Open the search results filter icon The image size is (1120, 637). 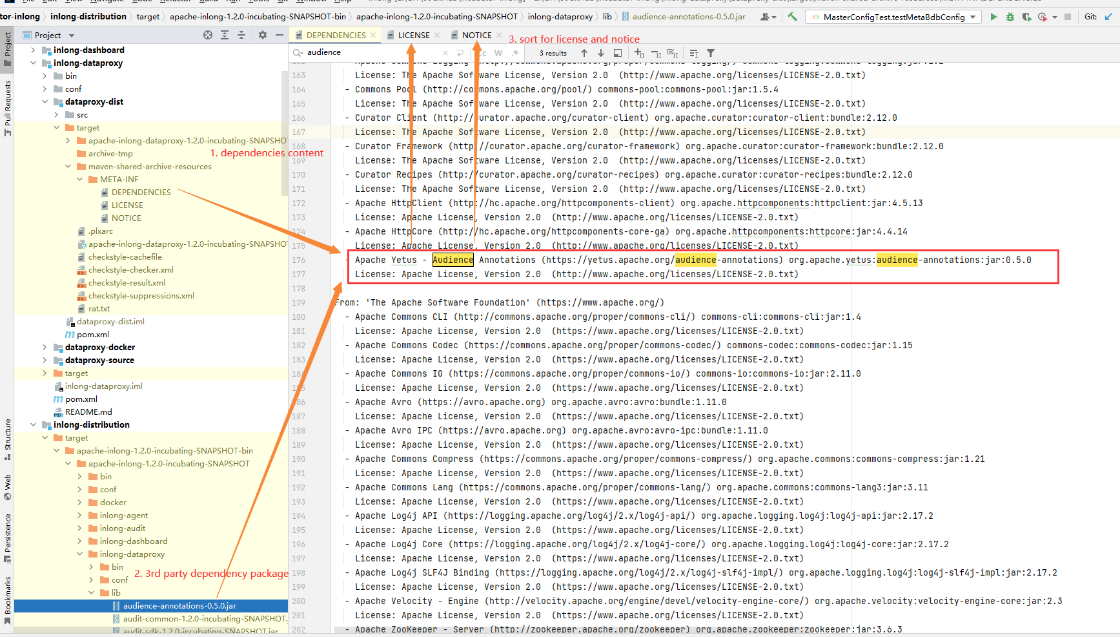pos(711,53)
